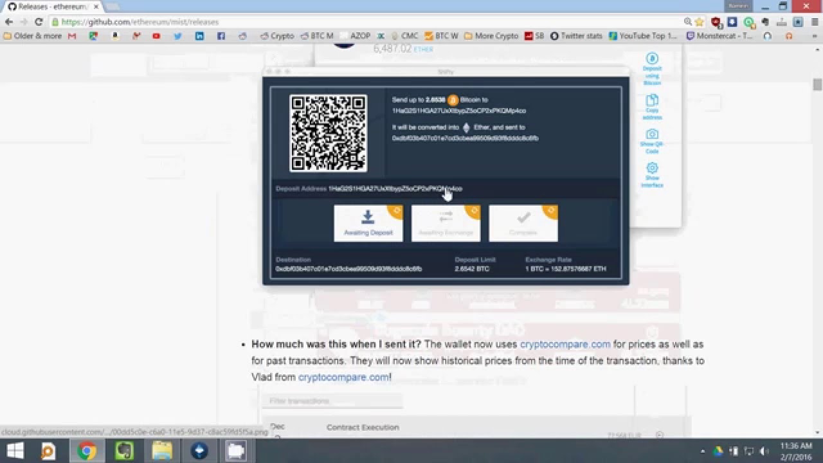823x463 pixels.
Task: Show hidden system tray icons
Action: [703, 451]
